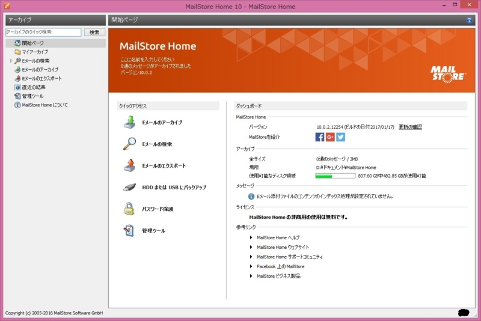This screenshot has width=481, height=321.
Task: Expand the Eメールの検索 tree node
Action: click(11, 61)
